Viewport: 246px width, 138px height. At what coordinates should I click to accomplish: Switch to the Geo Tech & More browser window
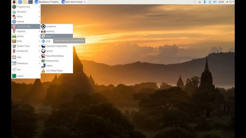pos(74,2)
